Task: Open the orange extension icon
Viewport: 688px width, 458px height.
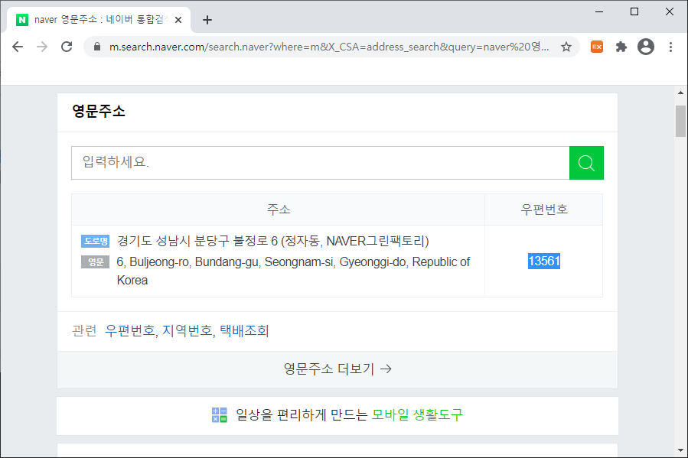Action: tap(597, 47)
